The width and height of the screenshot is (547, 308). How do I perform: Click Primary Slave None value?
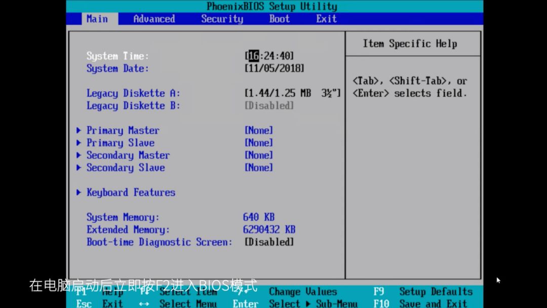[x=258, y=143]
